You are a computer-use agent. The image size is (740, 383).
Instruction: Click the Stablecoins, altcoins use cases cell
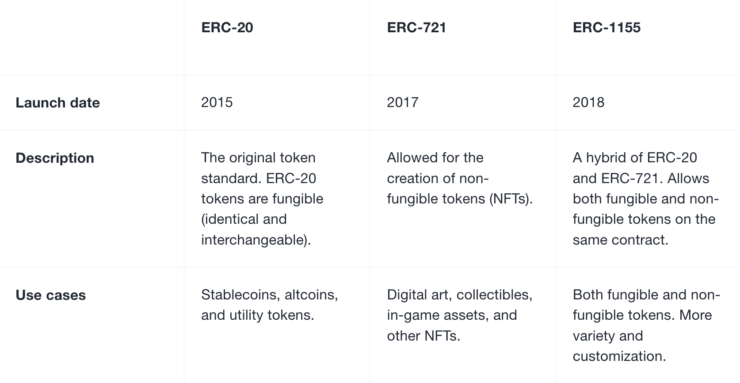[269, 305]
